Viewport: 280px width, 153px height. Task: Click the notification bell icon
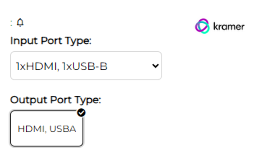[20, 22]
